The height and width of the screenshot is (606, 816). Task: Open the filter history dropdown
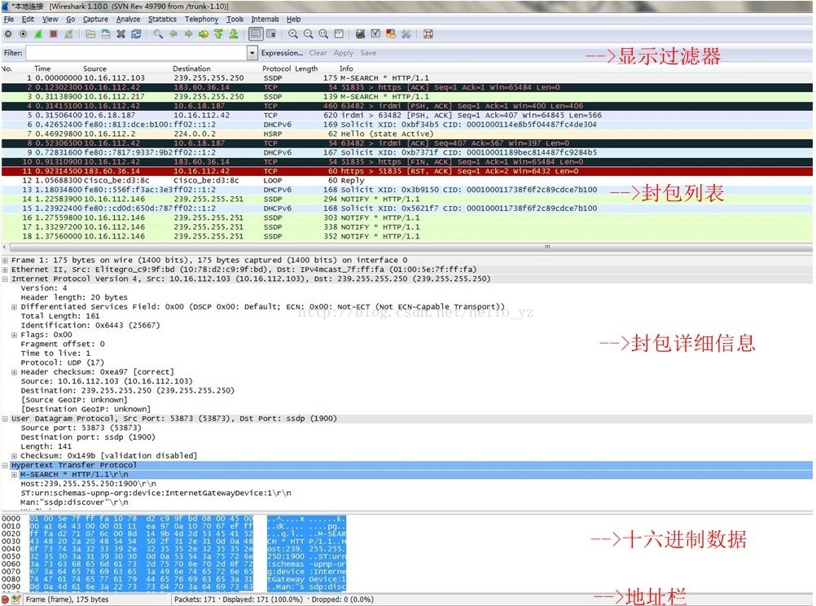(x=252, y=53)
